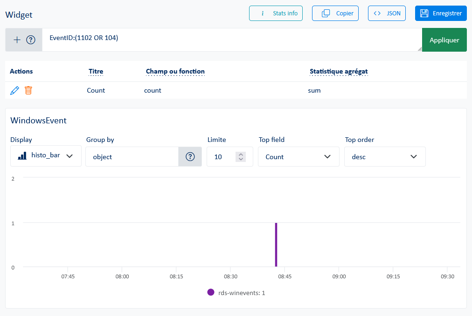The width and height of the screenshot is (472, 316).
Task: Open the Top order dropdown showing desc
Action: (x=384, y=156)
